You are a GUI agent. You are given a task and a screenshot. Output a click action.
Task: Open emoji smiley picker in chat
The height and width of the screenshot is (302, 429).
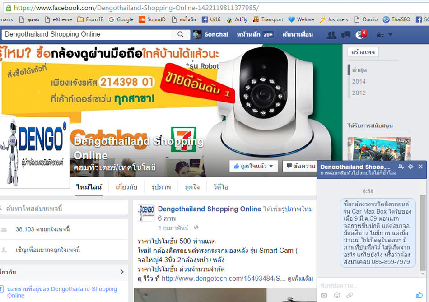(x=337, y=295)
